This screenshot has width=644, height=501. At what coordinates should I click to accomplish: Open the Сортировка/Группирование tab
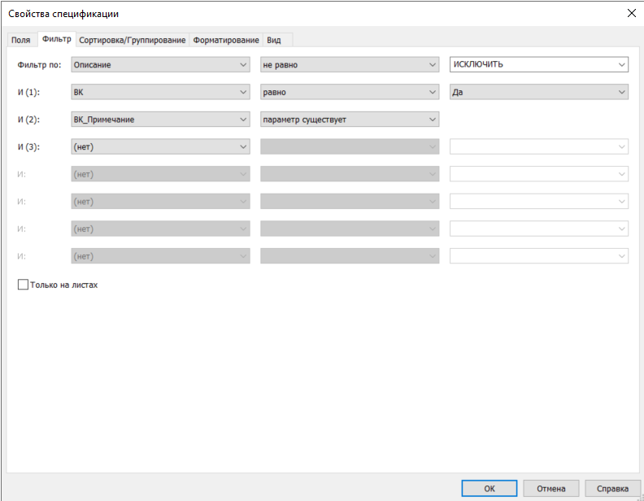pos(133,40)
